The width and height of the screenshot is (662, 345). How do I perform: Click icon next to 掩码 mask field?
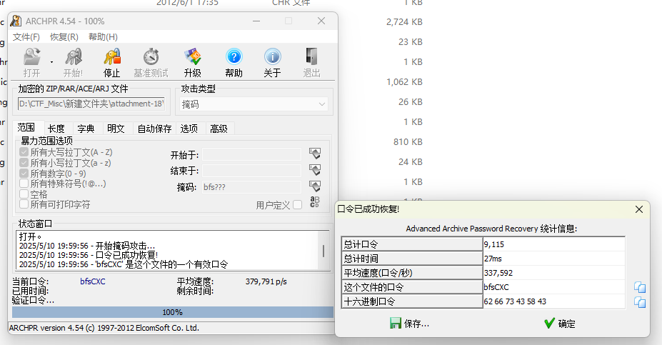pyautogui.click(x=314, y=186)
